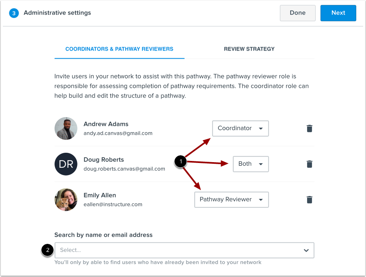This screenshot has width=366, height=277.
Task: Select the Coordinators & Pathway Reviewers tab
Action: point(119,49)
